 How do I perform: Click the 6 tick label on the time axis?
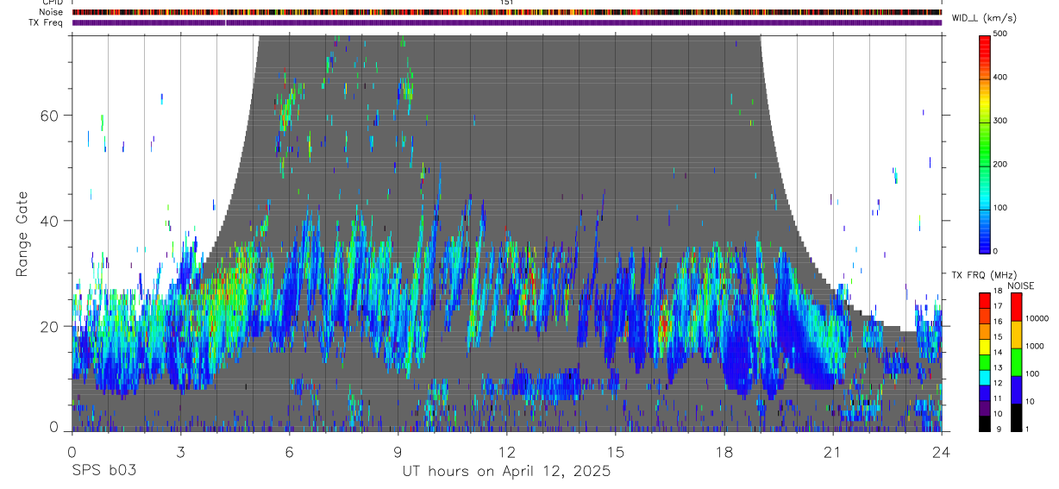click(x=289, y=452)
